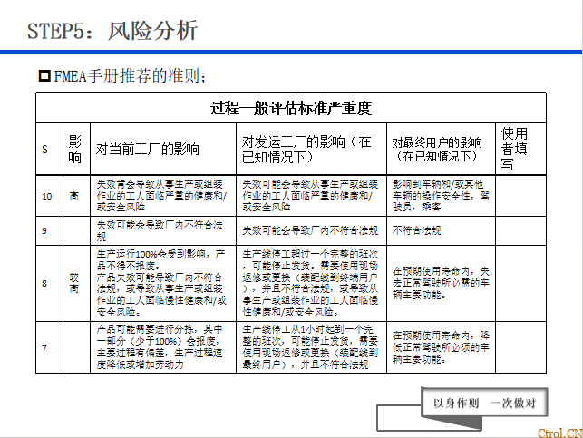The image size is (583, 438).
Task: Select row 10 current-plant effect text
Action: 161,196
